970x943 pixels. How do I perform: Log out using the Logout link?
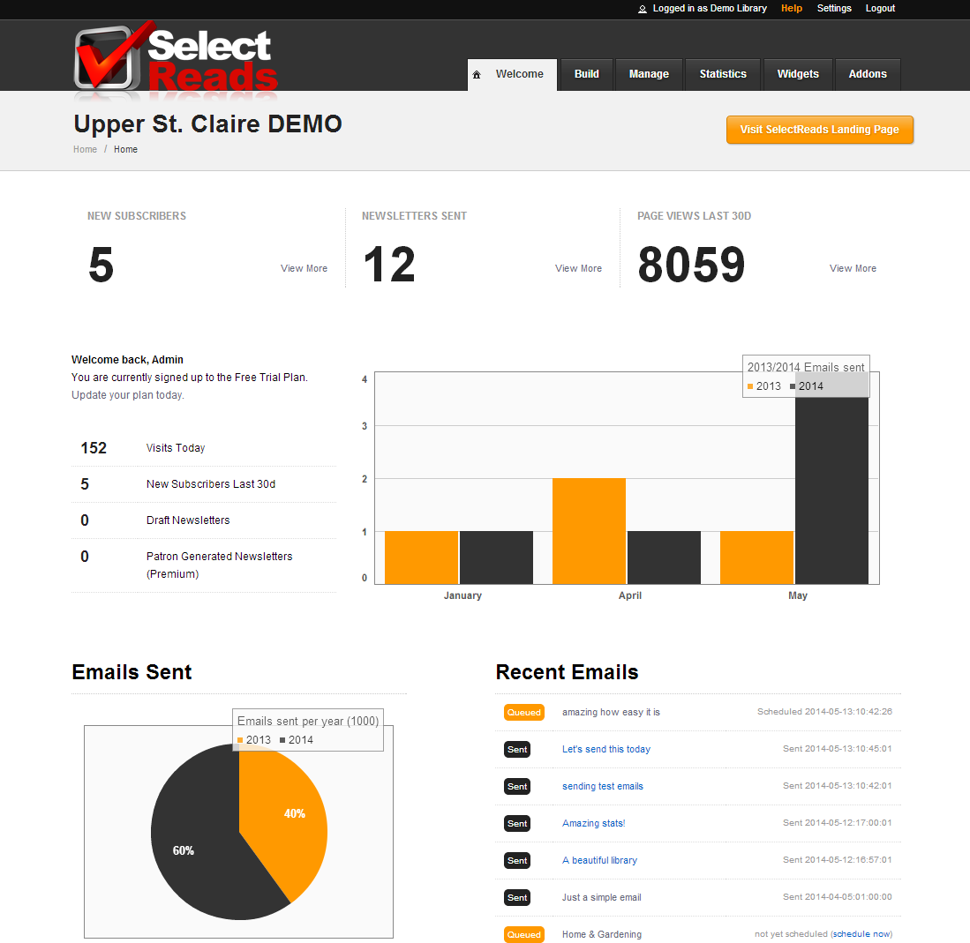(880, 8)
